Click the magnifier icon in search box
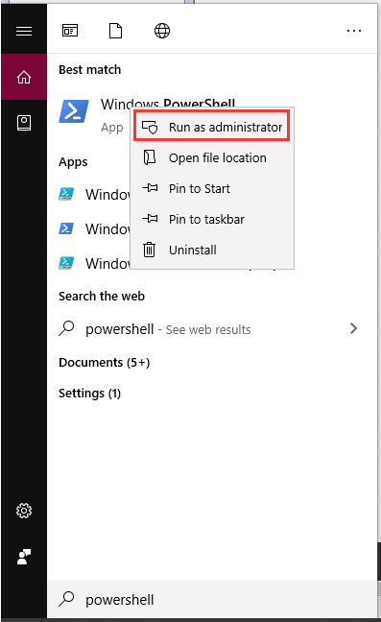The height and width of the screenshot is (622, 381). 66,599
